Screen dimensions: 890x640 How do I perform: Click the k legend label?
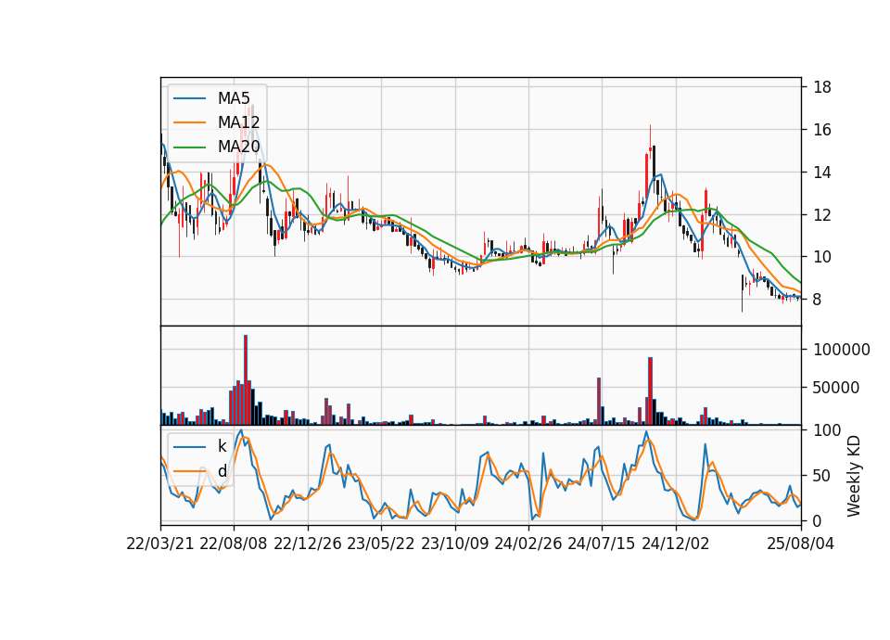coord(222,446)
